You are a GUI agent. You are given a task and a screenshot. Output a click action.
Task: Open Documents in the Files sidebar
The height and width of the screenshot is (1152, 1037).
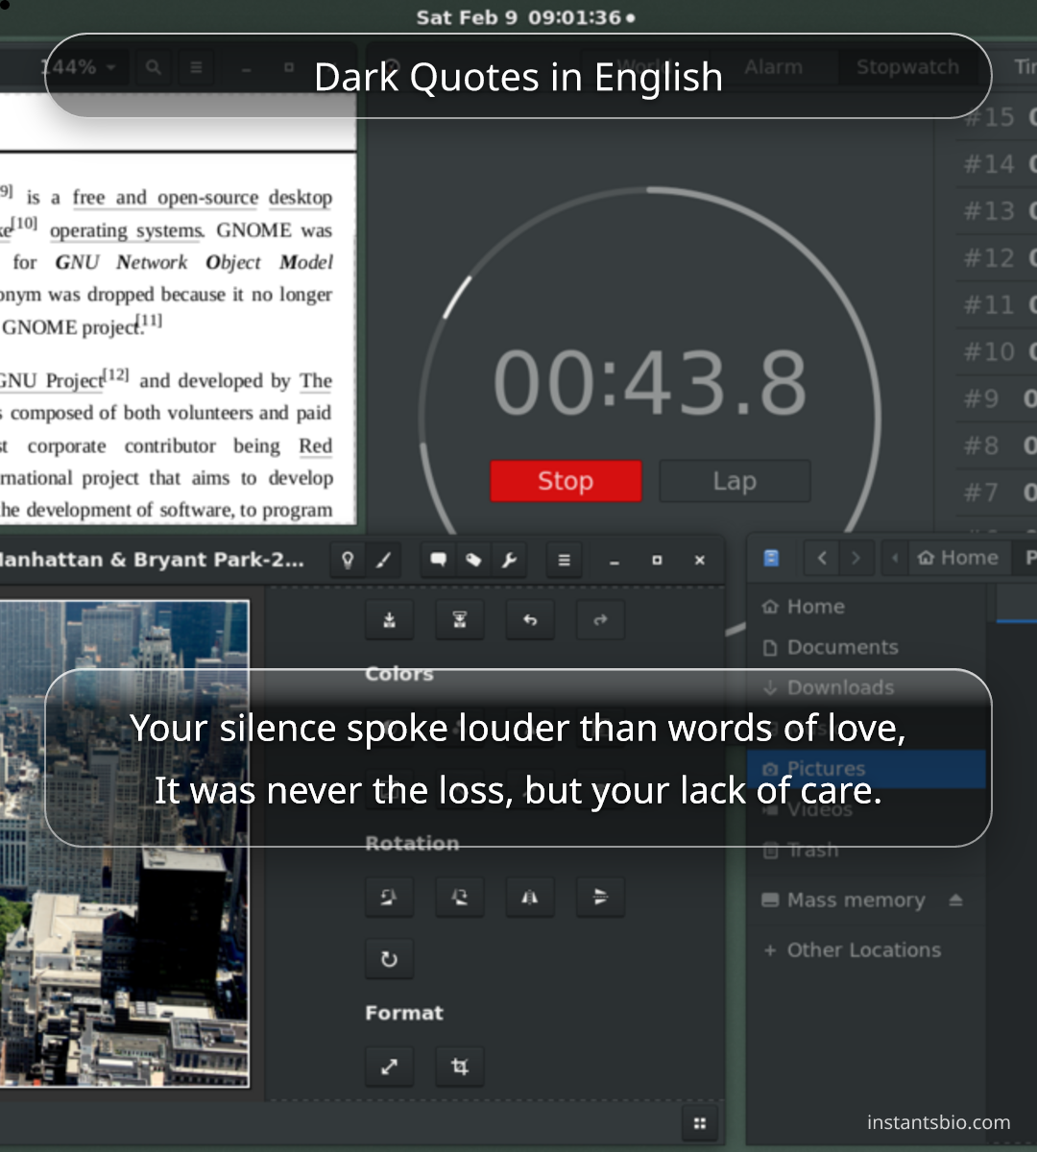click(x=866, y=647)
